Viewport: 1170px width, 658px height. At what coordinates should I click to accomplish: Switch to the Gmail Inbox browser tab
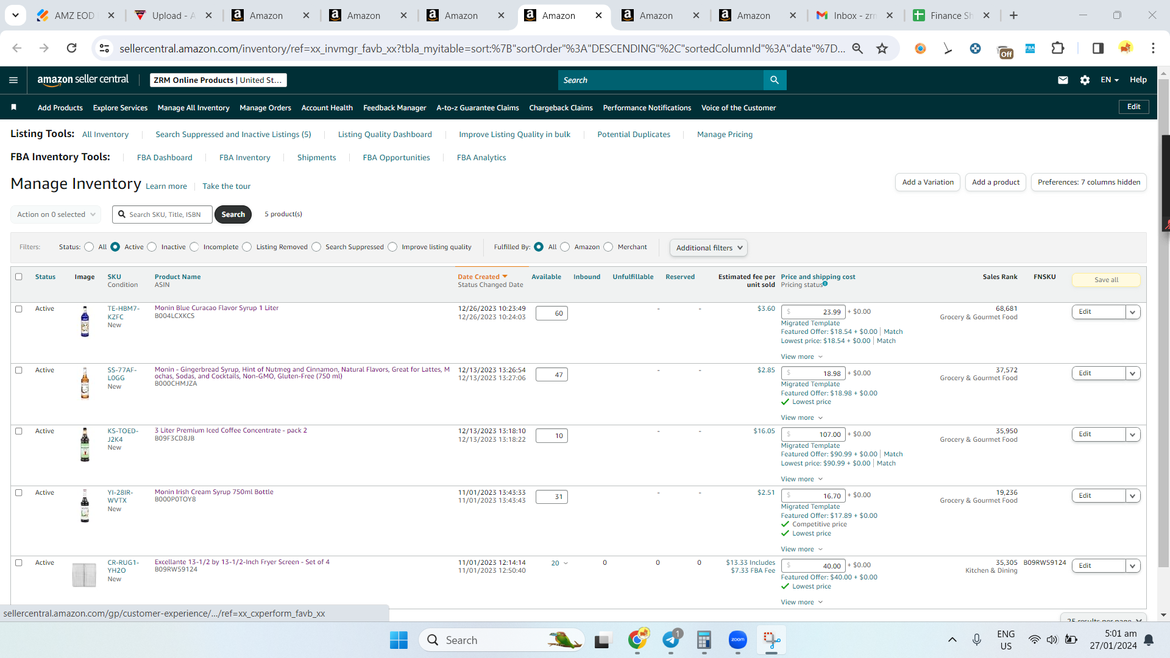pos(854,15)
